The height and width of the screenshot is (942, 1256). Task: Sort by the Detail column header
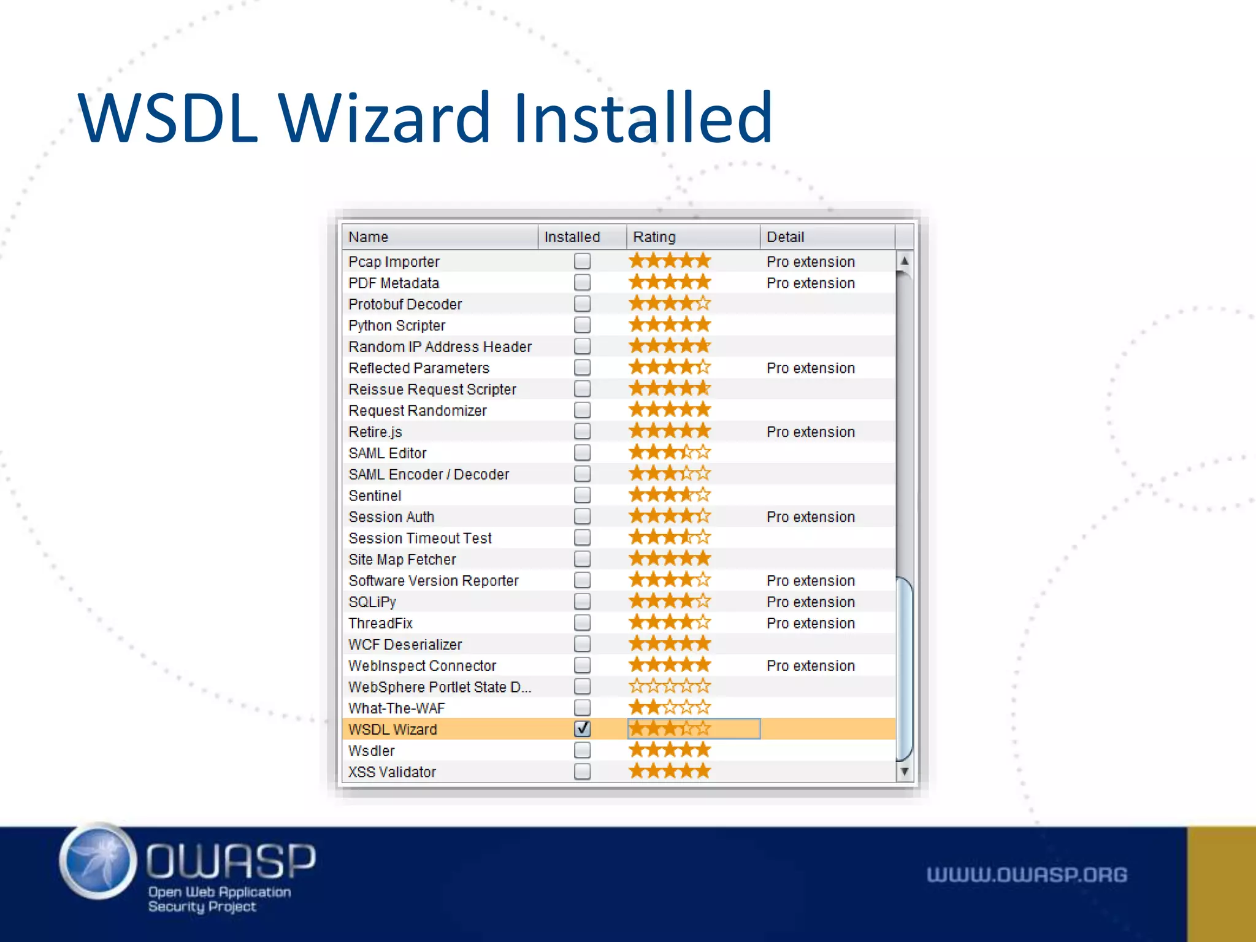click(827, 237)
